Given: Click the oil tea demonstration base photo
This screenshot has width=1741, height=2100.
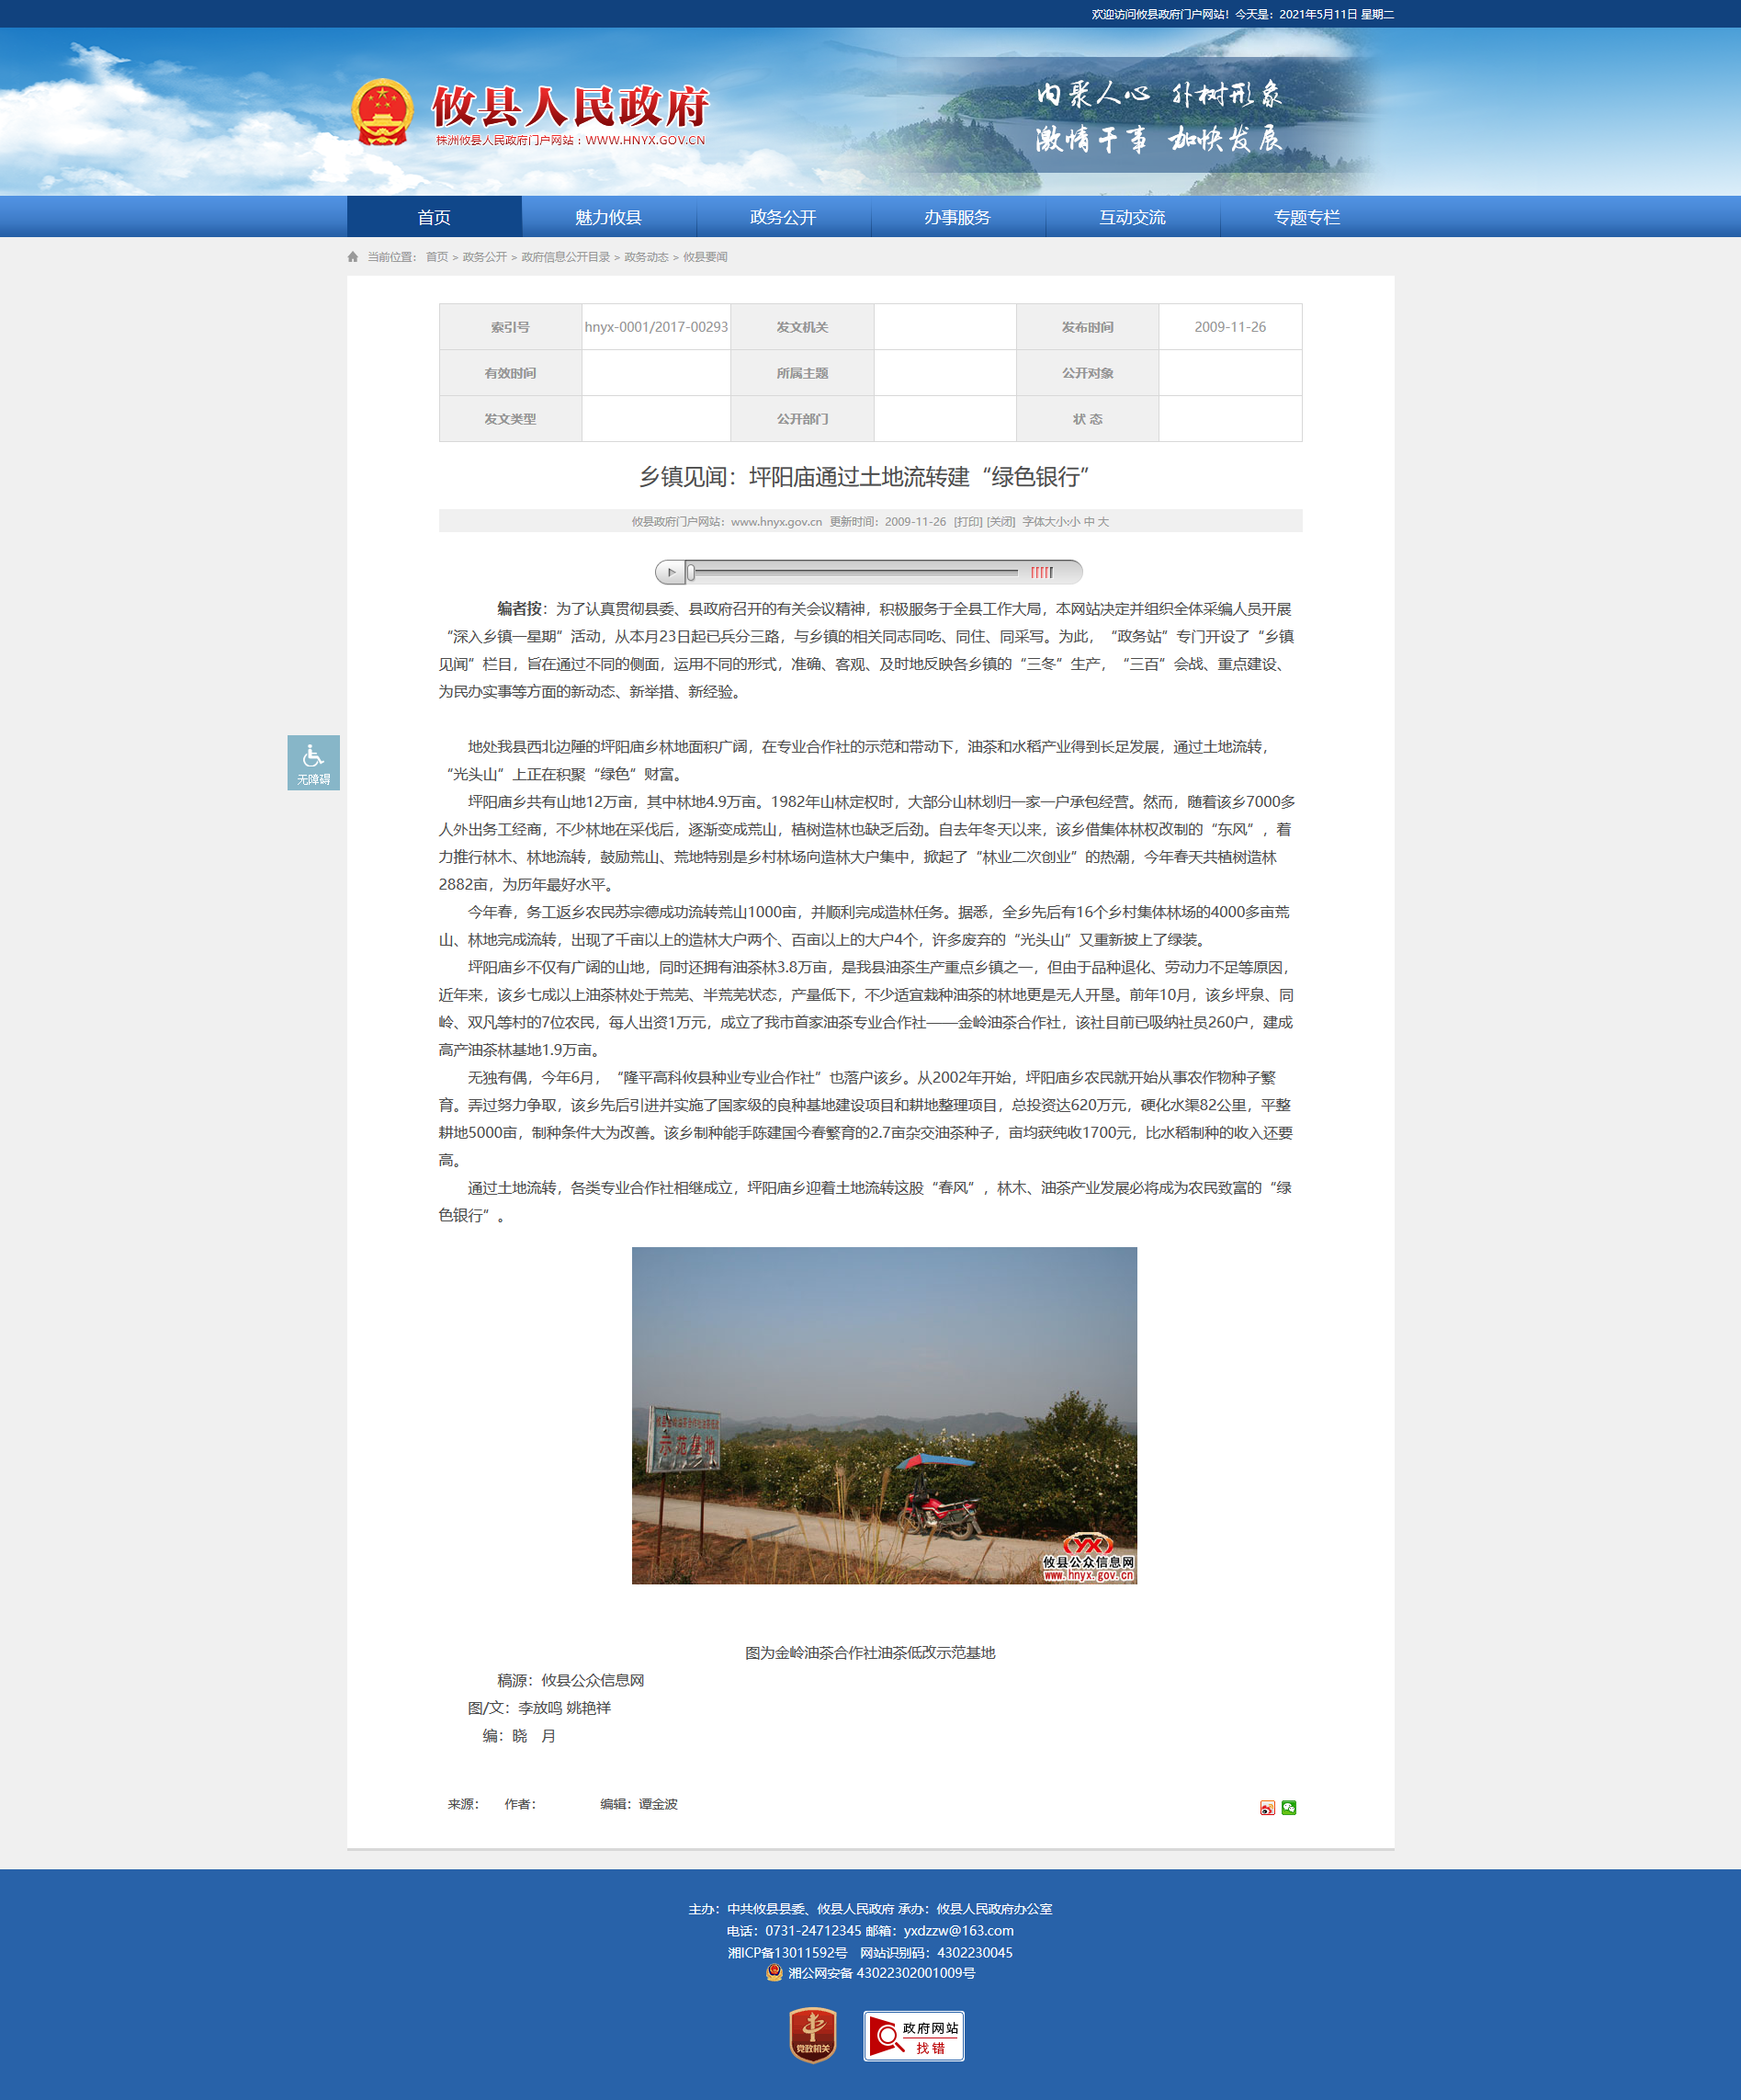Looking at the screenshot, I should tap(884, 1415).
